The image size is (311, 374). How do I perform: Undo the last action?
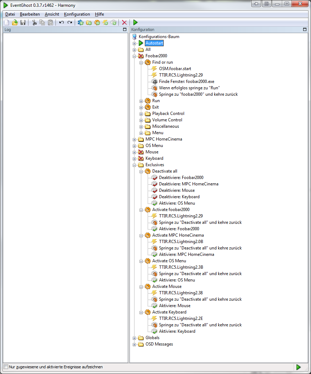pyautogui.click(x=62, y=22)
